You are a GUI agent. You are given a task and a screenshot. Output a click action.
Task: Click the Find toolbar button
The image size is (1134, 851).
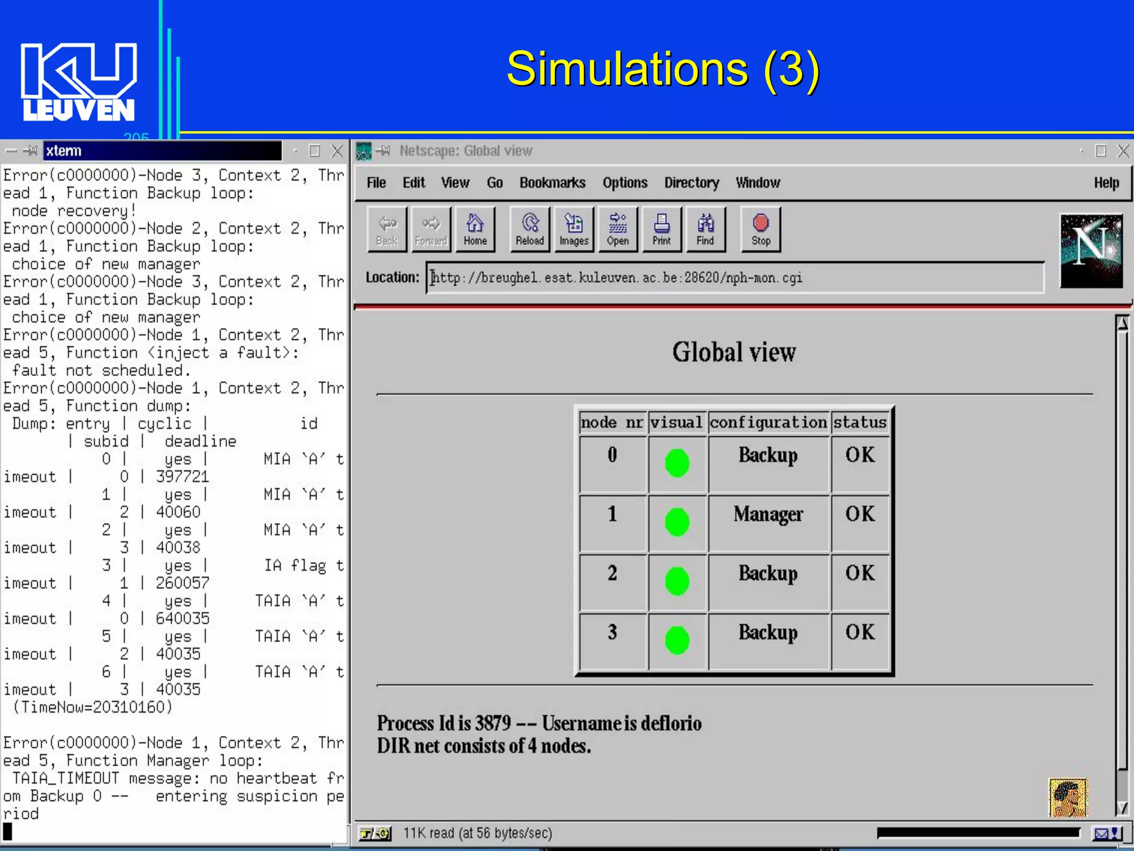tap(705, 229)
